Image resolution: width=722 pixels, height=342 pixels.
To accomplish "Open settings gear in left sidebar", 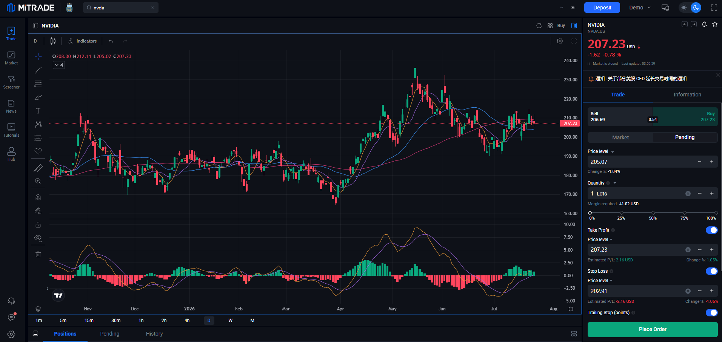I will pyautogui.click(x=11, y=334).
